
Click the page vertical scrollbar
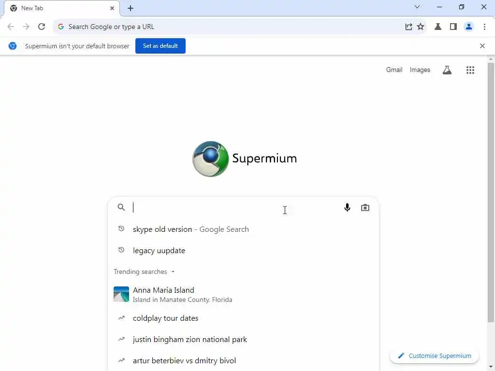point(491,192)
